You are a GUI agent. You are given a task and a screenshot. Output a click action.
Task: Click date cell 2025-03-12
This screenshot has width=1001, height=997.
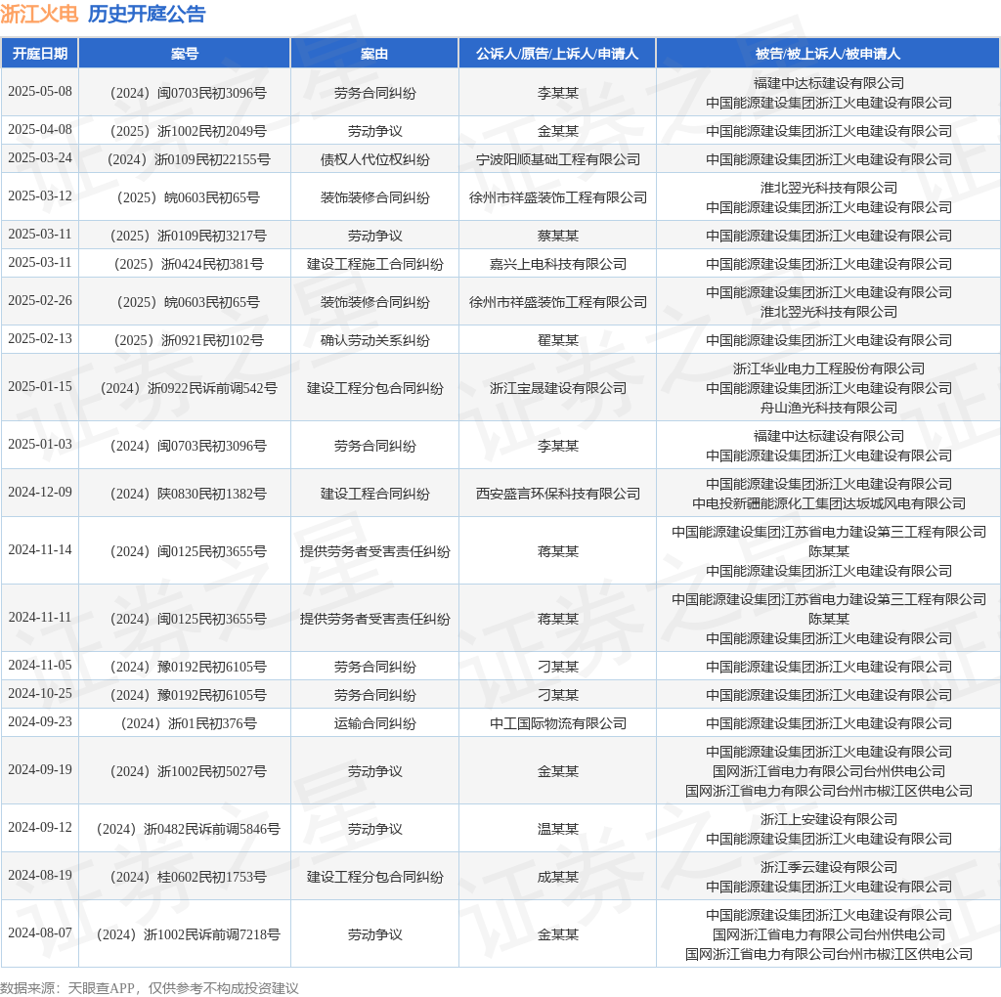(x=39, y=195)
